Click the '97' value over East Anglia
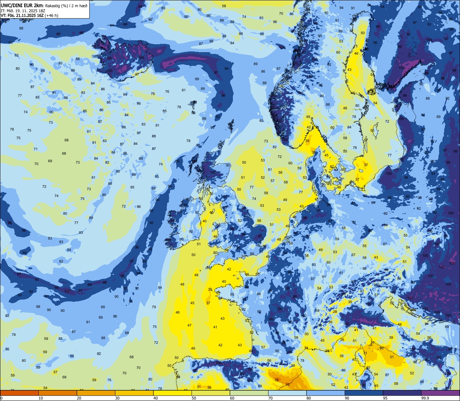The width and height of the screenshot is (460, 401). 260,236
